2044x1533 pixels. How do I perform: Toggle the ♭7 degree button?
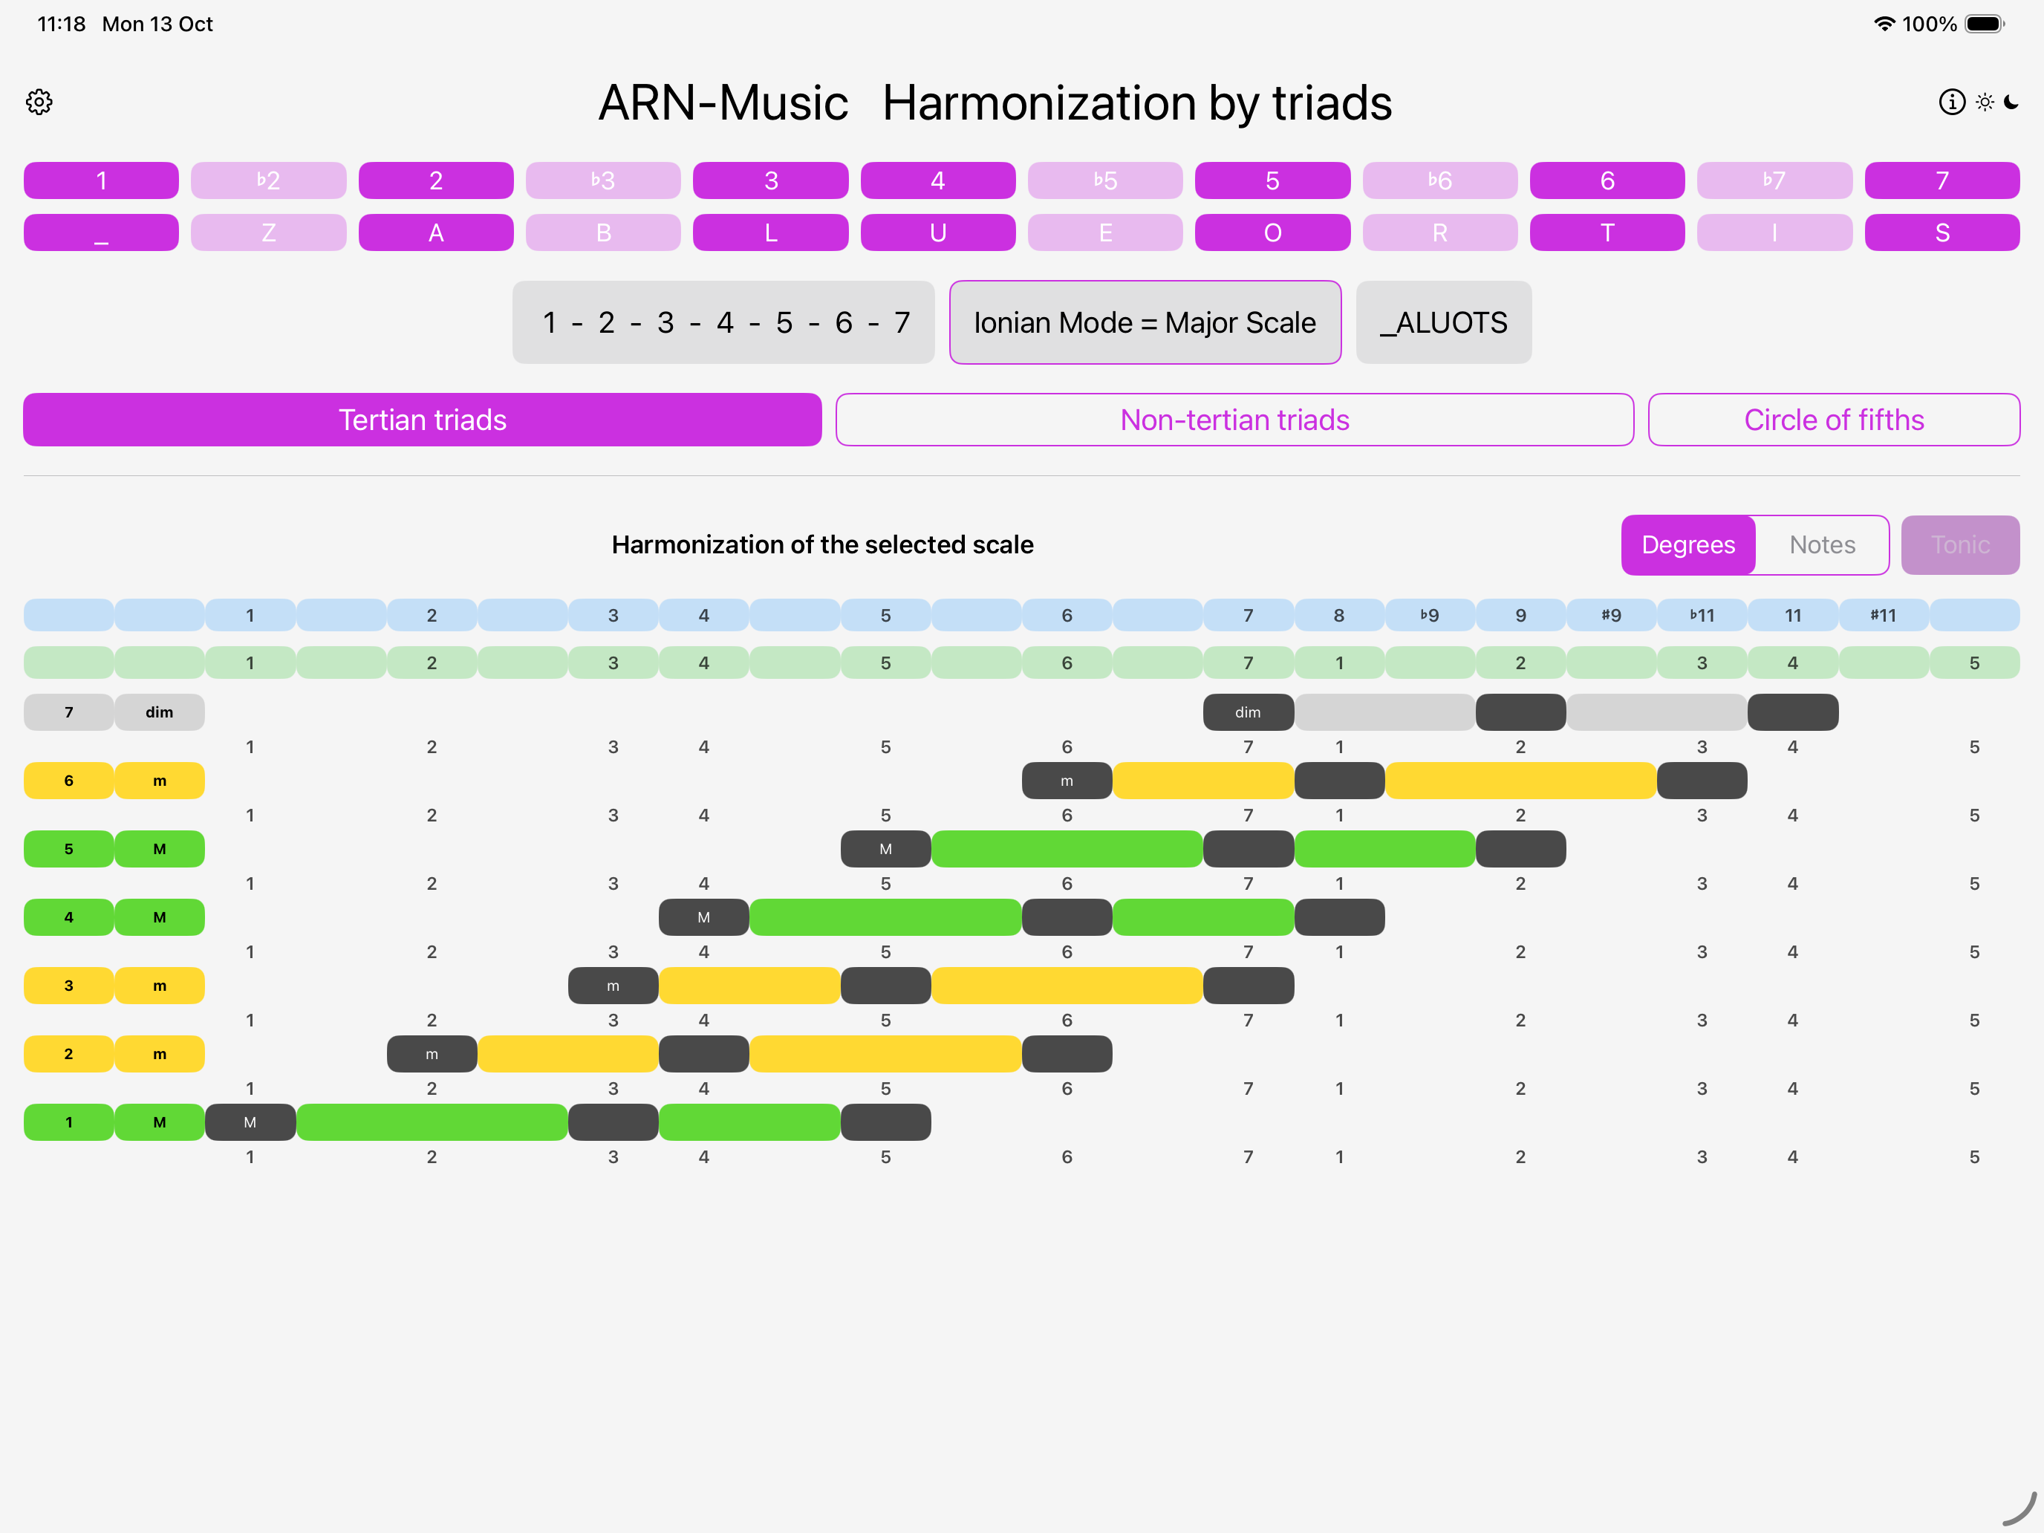point(1773,180)
